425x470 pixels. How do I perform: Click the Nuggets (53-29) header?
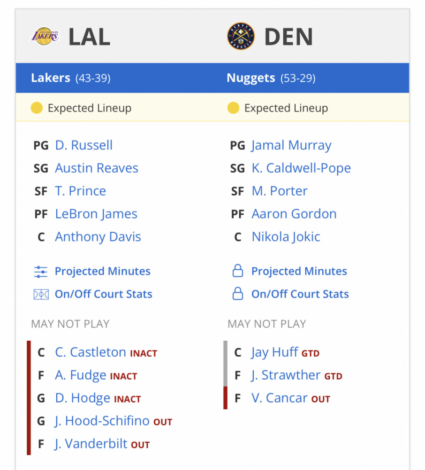[x=271, y=78]
